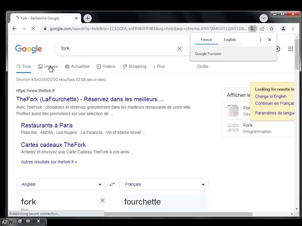The height and width of the screenshot is (226, 302).
Task: Click the translate input text fork
Action: click(29, 202)
